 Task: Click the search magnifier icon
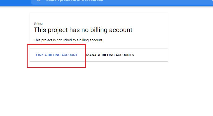click(x=38, y=1)
